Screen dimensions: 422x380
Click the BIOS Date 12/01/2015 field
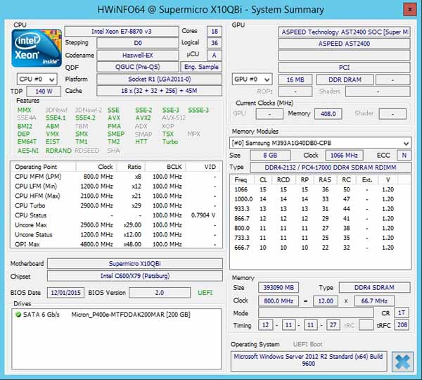point(66,292)
